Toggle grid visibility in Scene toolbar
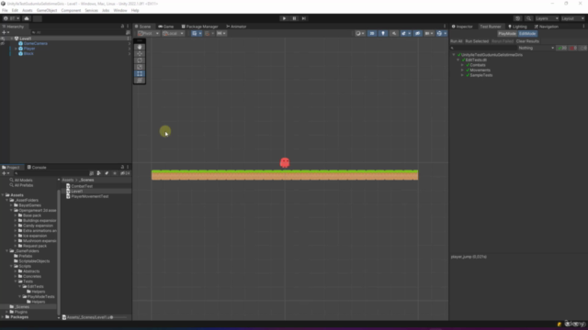588x330 pixels. (x=195, y=33)
